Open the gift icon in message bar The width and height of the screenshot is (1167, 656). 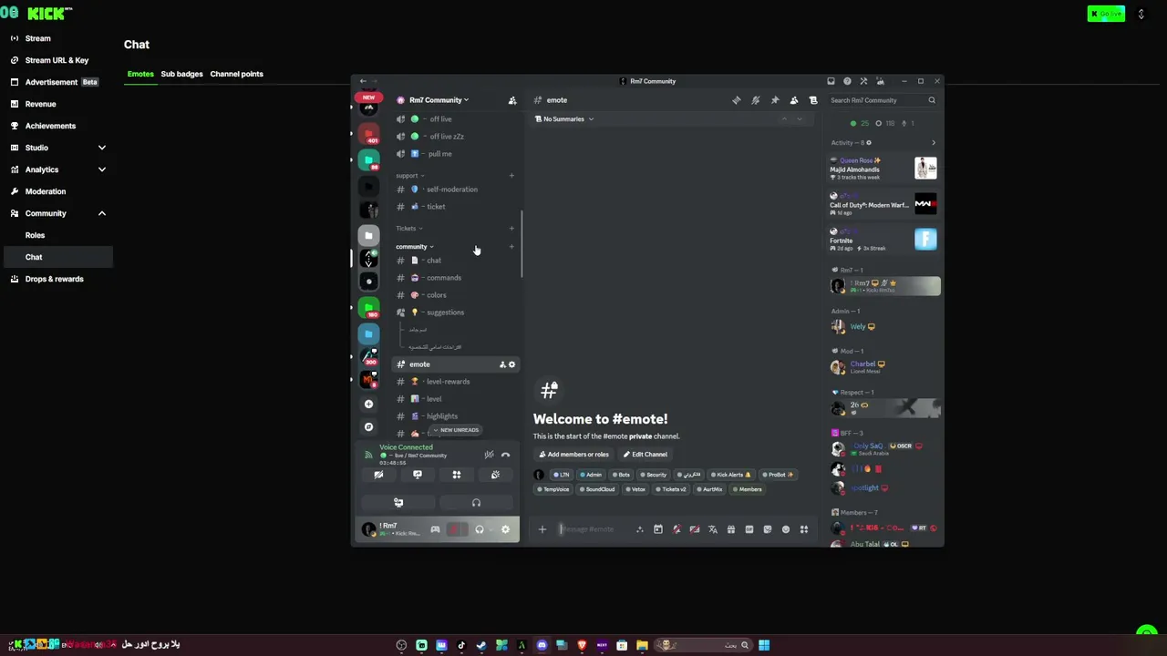(731, 529)
